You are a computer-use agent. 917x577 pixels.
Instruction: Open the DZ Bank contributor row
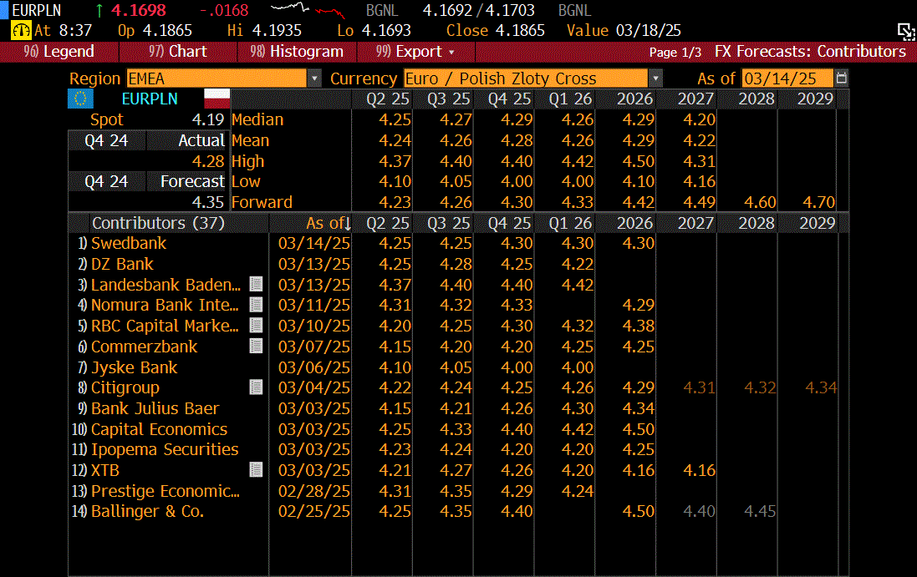click(x=122, y=264)
